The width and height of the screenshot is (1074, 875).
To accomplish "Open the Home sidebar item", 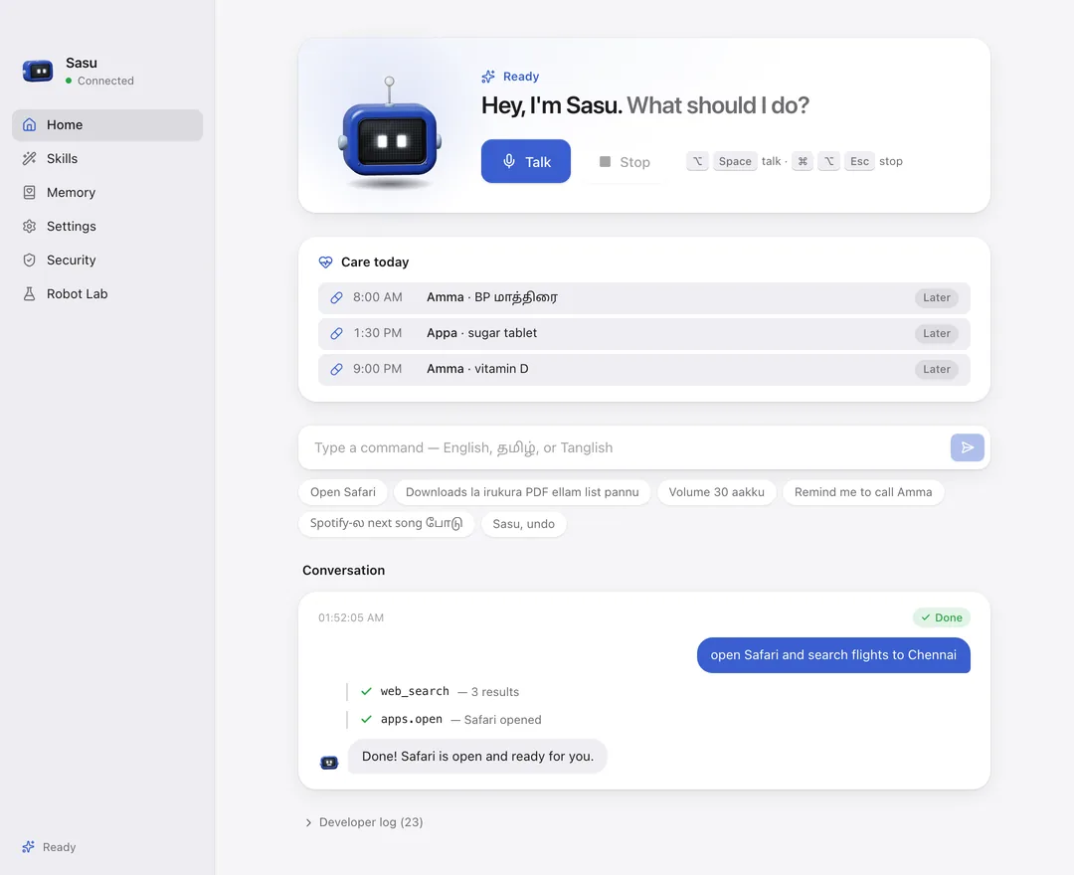I will click(x=107, y=124).
